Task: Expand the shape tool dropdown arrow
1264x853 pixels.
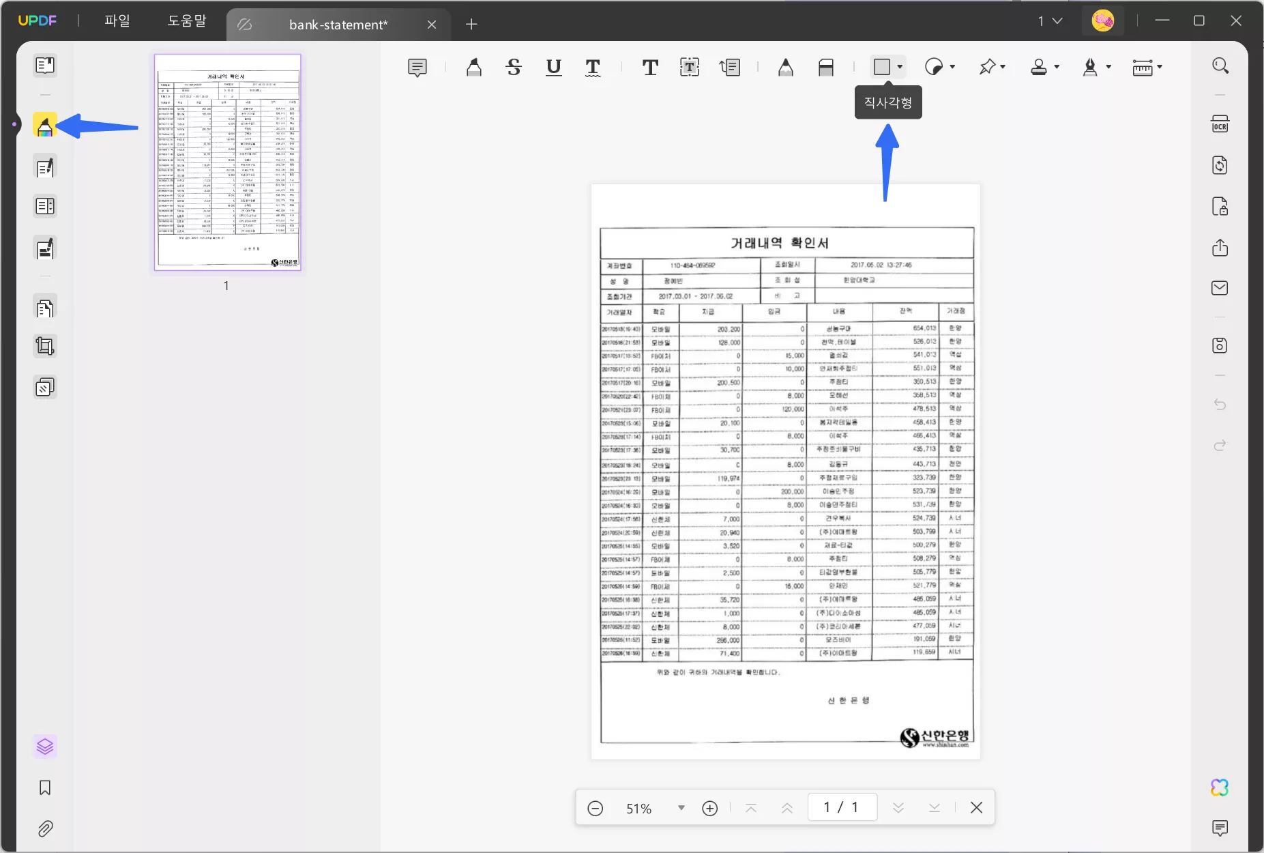Action: (x=900, y=67)
